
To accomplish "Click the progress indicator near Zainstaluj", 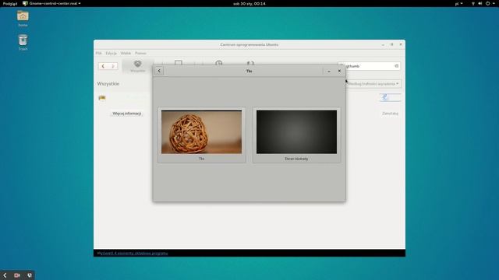I will (390, 97).
